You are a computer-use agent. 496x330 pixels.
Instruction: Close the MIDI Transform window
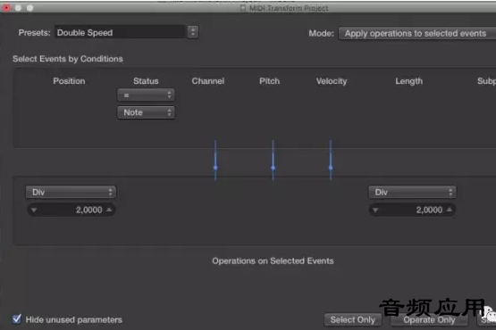6,7
